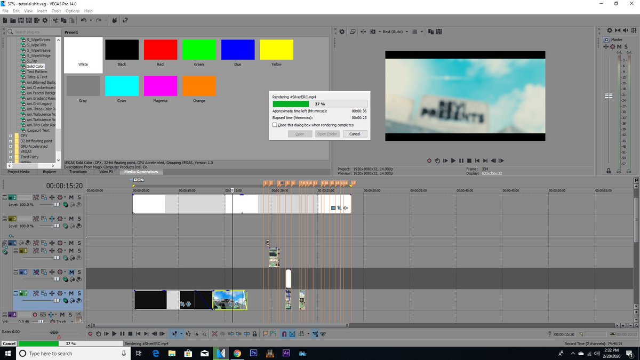
Task: Click Stop in the video preview
Action: coord(469,161)
